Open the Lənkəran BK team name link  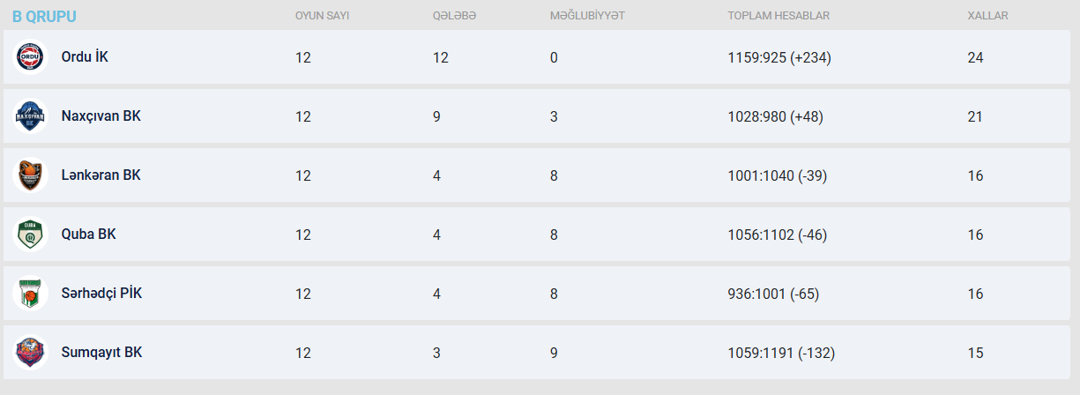coord(101,175)
